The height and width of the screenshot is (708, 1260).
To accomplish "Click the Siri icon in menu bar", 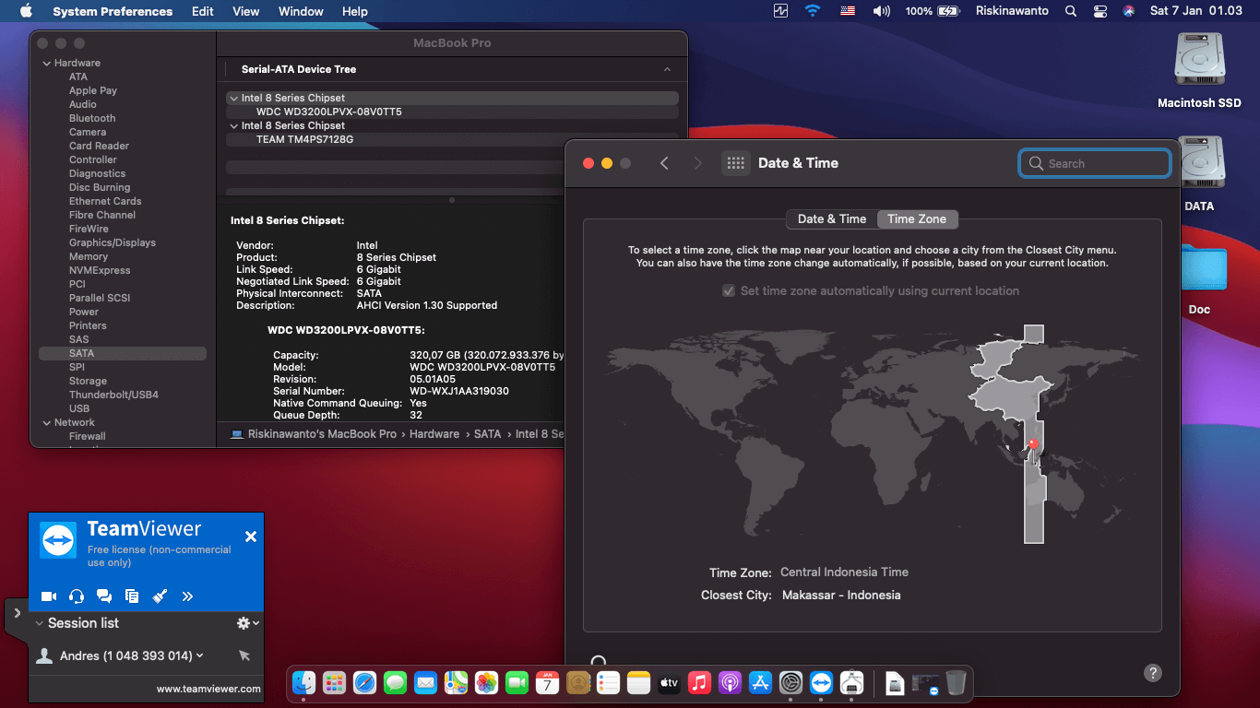I will coord(1129,11).
